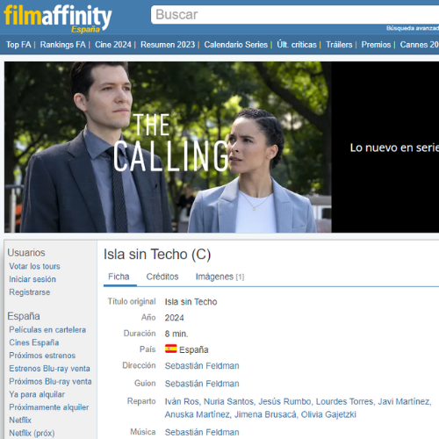
Task: Click the Spain flag icon
Action: pos(171,349)
